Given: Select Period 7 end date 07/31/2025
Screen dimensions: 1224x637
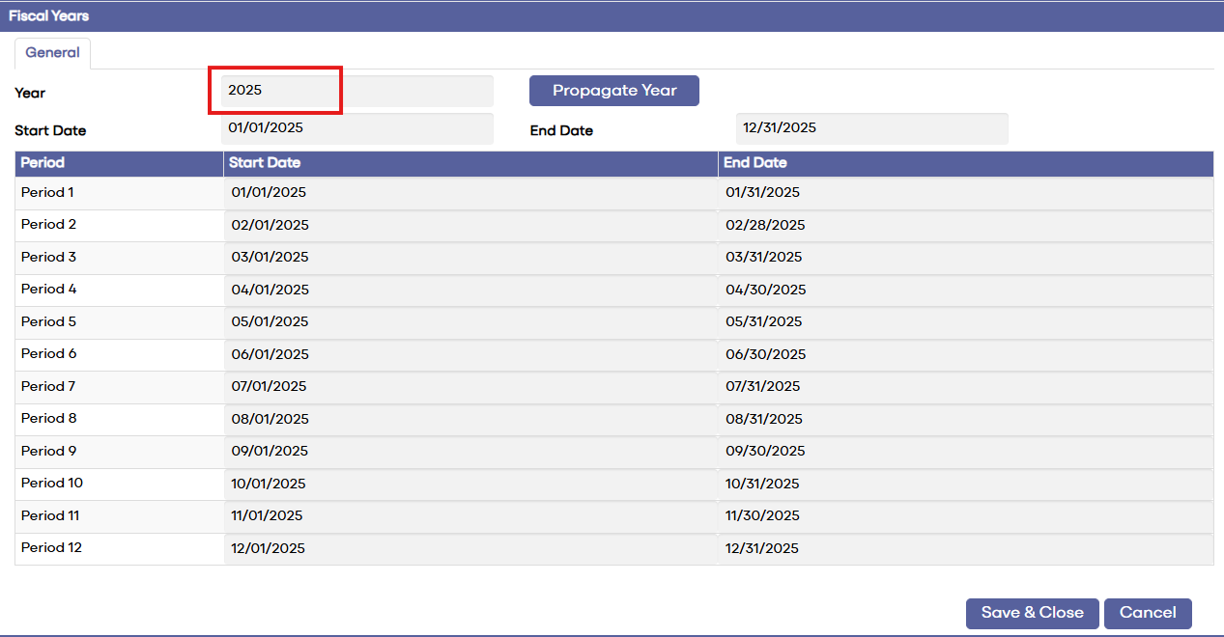Looking at the screenshot, I should (x=965, y=387).
